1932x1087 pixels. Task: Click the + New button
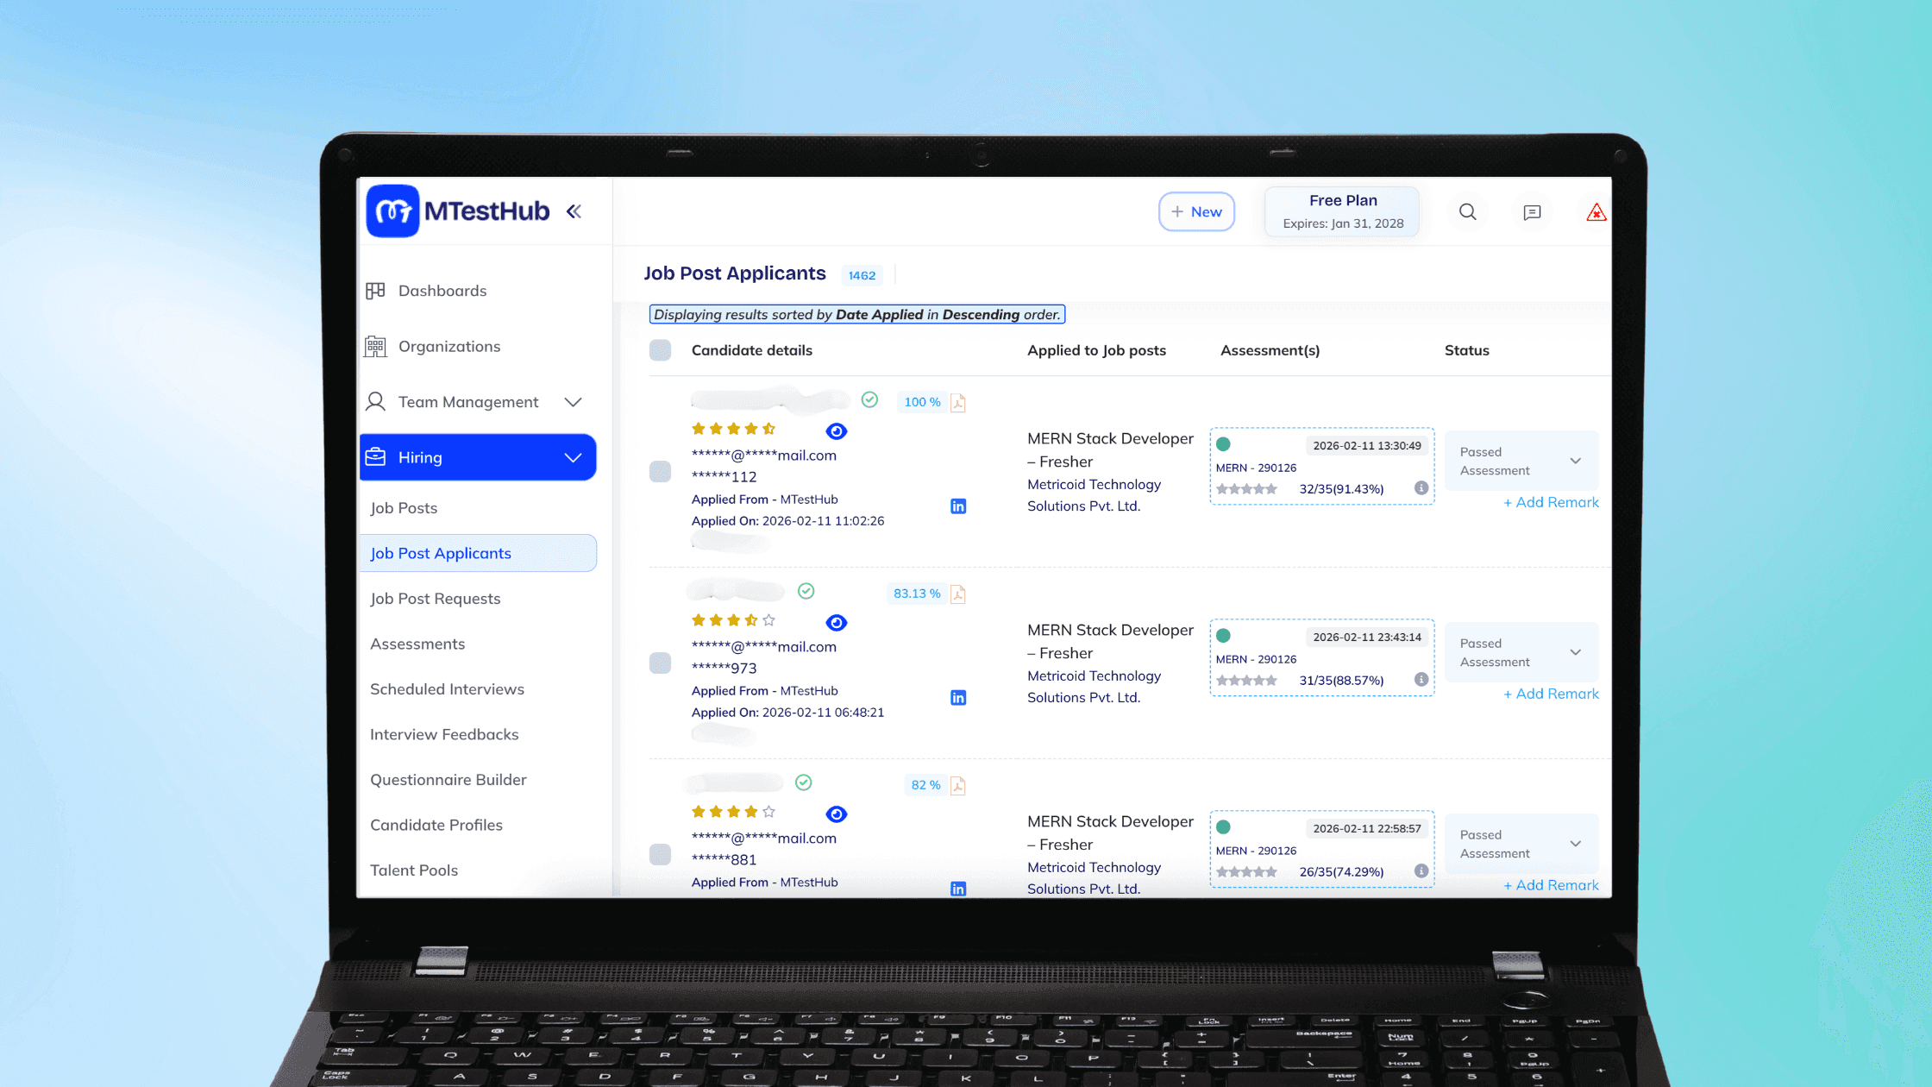[x=1196, y=212]
